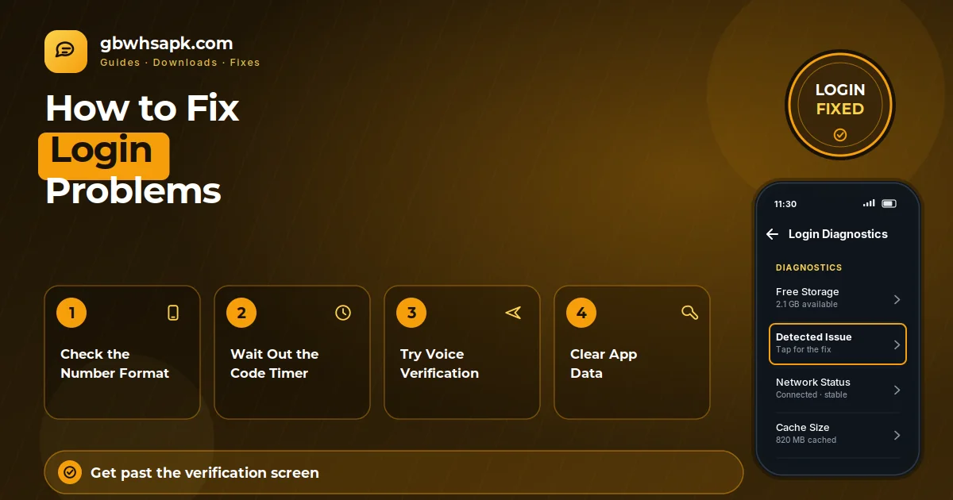Click the checkmark icon beside verification screen text
Screen dimensions: 953x500
[70, 473]
